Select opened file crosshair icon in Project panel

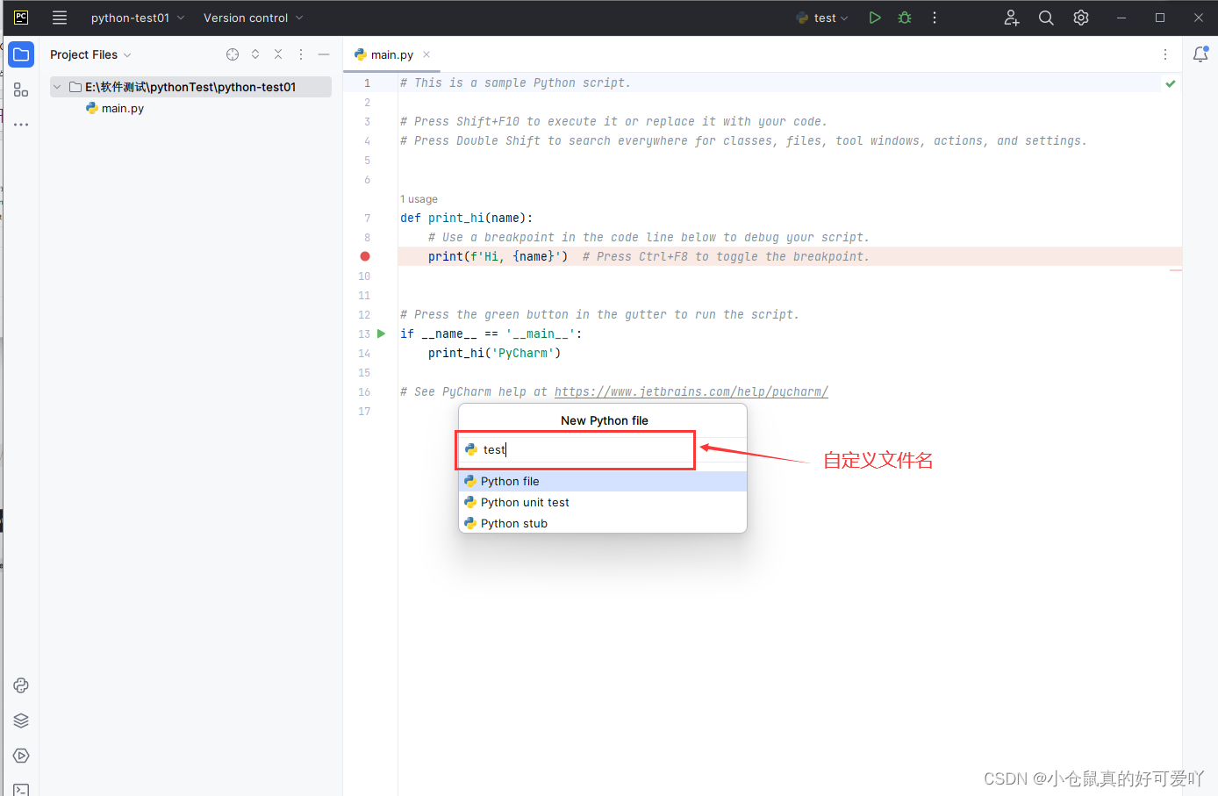click(233, 54)
